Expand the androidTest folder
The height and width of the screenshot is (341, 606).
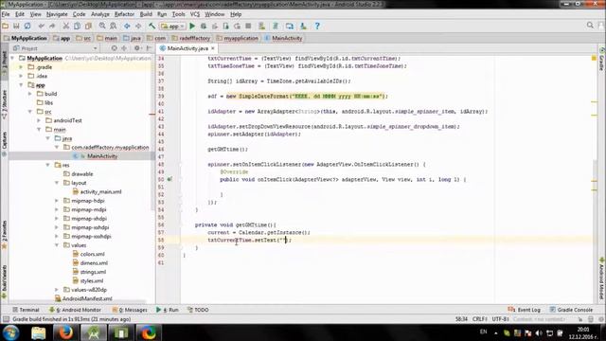39,120
